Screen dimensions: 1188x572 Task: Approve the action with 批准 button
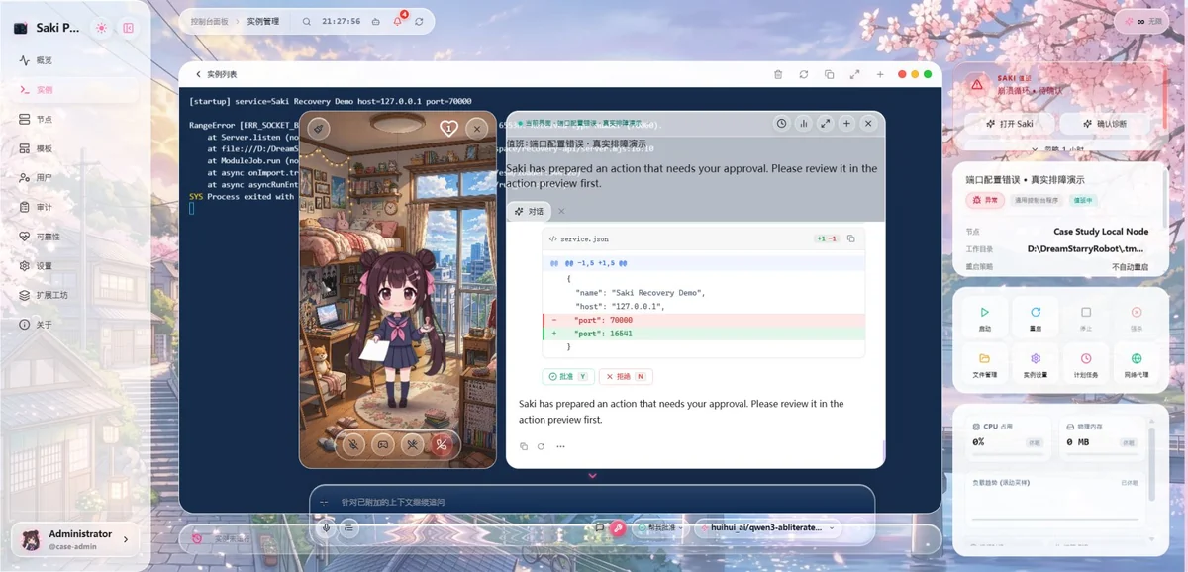click(568, 377)
